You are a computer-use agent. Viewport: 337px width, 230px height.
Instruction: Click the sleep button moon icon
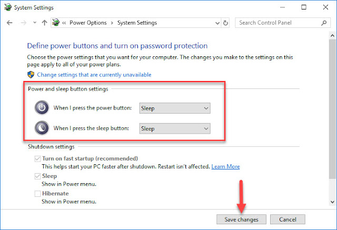click(42, 128)
